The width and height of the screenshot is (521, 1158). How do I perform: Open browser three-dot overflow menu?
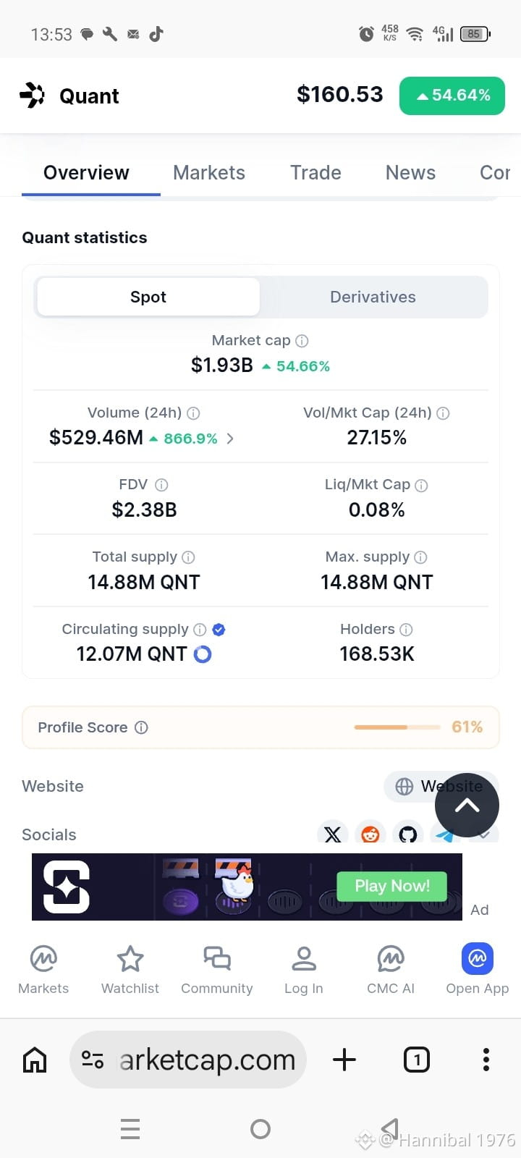486,1060
